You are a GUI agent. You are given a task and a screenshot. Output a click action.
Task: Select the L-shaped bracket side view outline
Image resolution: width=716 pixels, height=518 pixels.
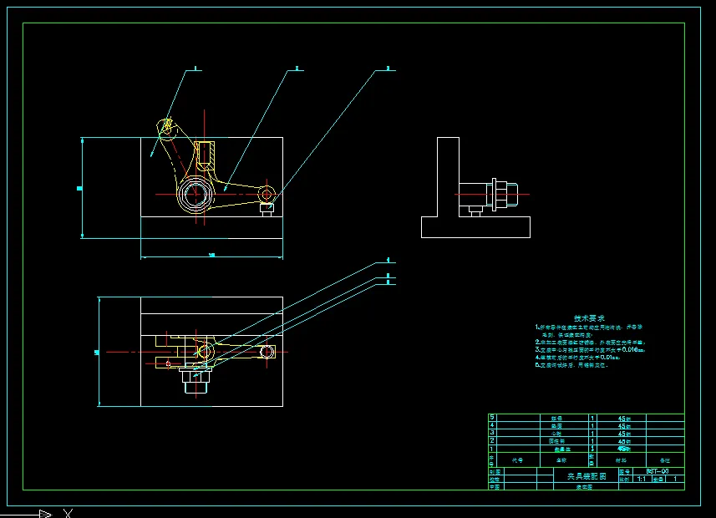pos(475,188)
